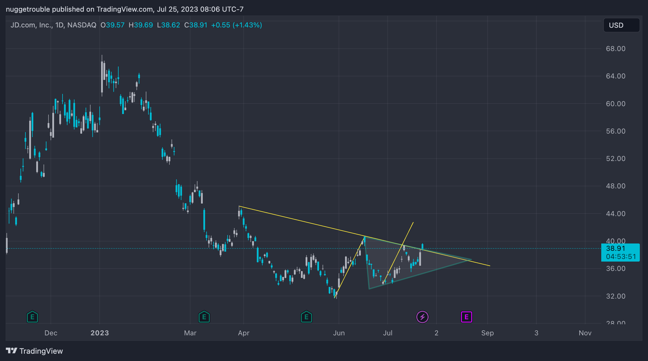The height and width of the screenshot is (361, 648).
Task: Click the 60.00 price axis label
Action: 616,104
